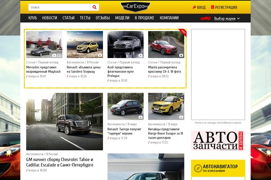271x180 pixels.
Task: Open the НОВОСТИ menu item
Action: point(50,18)
